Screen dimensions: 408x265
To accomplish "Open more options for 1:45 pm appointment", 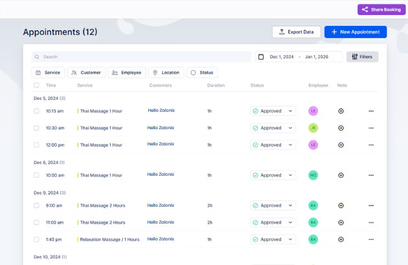I will [371, 239].
